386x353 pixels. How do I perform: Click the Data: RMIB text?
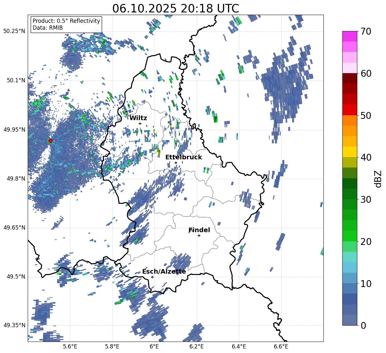[x=48, y=28]
